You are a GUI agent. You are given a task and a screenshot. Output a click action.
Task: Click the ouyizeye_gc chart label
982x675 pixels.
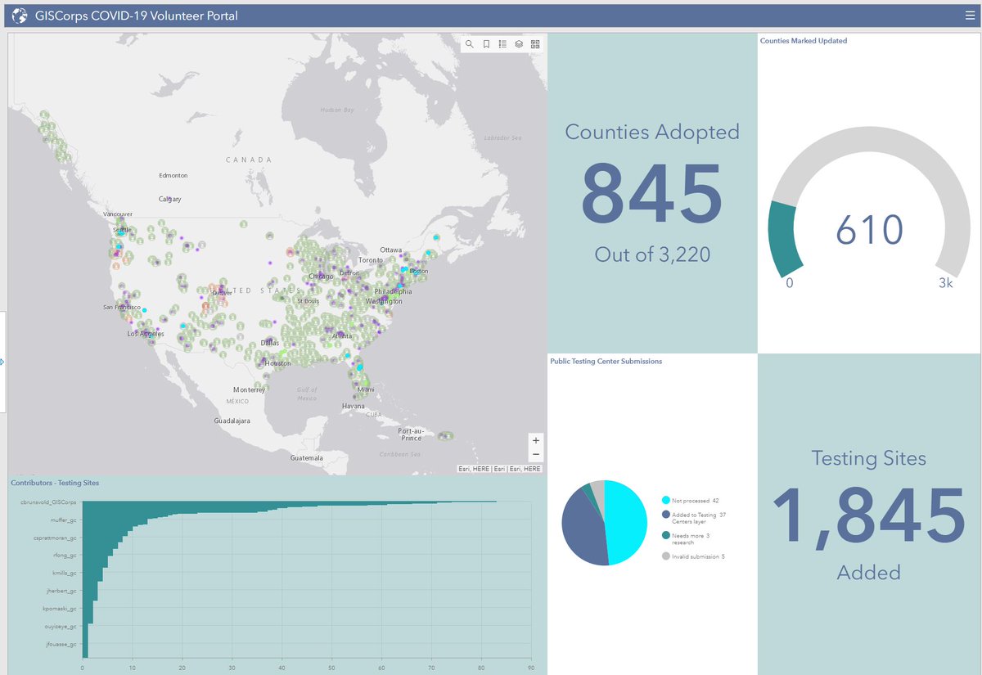pos(61,627)
